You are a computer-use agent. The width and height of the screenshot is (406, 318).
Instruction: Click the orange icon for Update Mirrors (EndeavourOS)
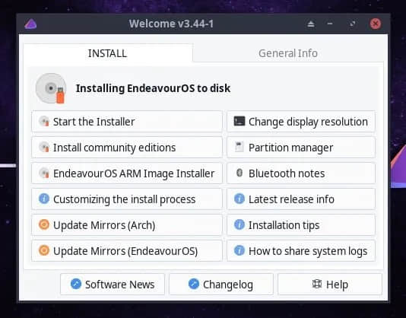(x=44, y=250)
